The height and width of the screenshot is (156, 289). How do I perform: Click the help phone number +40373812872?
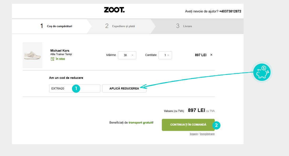(230, 11)
